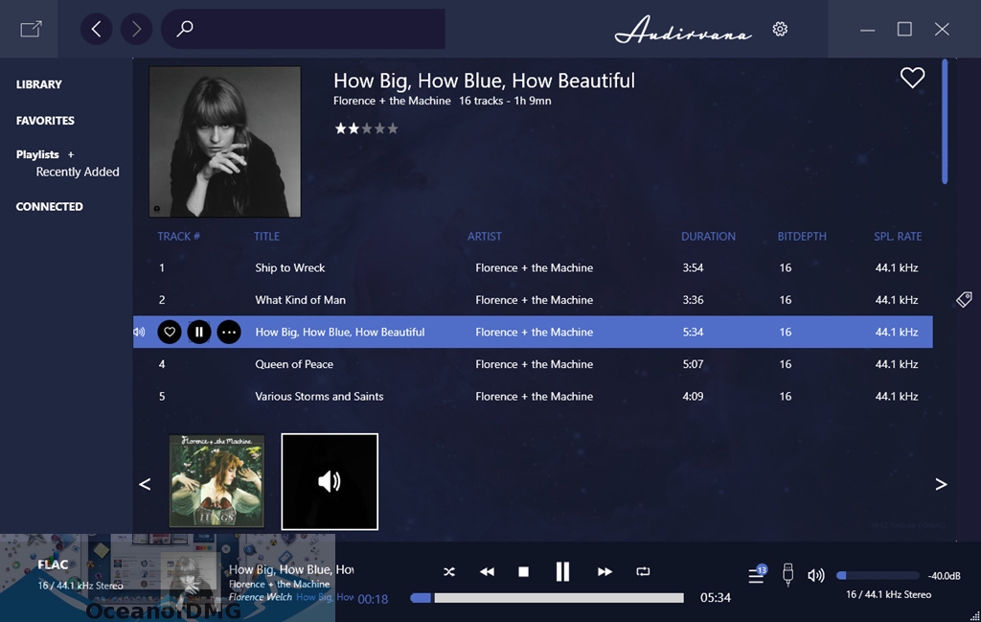Set album rating to five stars
Screen dimensions: 981x622
pyautogui.click(x=392, y=128)
